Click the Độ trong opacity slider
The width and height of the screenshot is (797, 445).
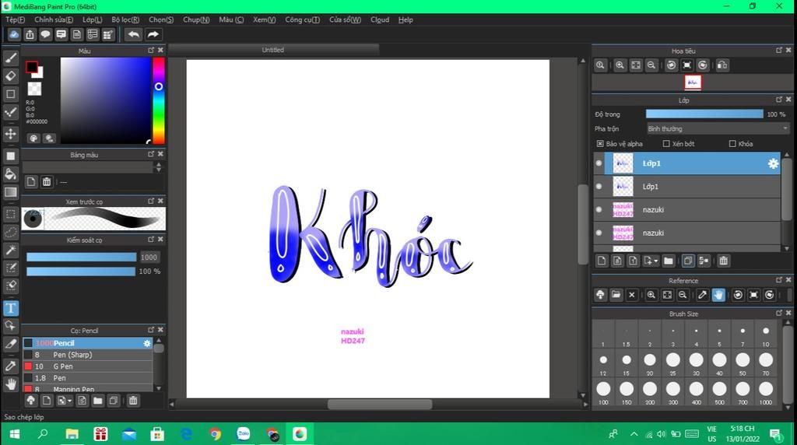coord(704,114)
